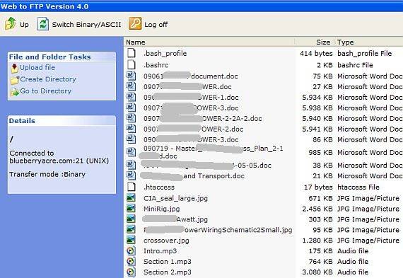The width and height of the screenshot is (403, 278).
Task: Click the Word icon of the 27 KB doc
Action: click(x=131, y=86)
